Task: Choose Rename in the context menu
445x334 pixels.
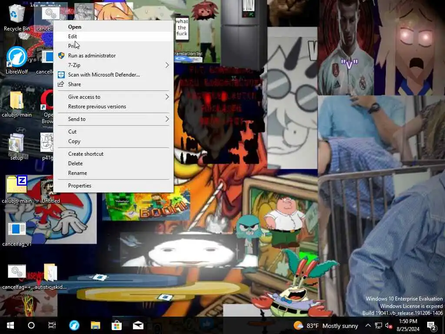Action: tap(113, 173)
